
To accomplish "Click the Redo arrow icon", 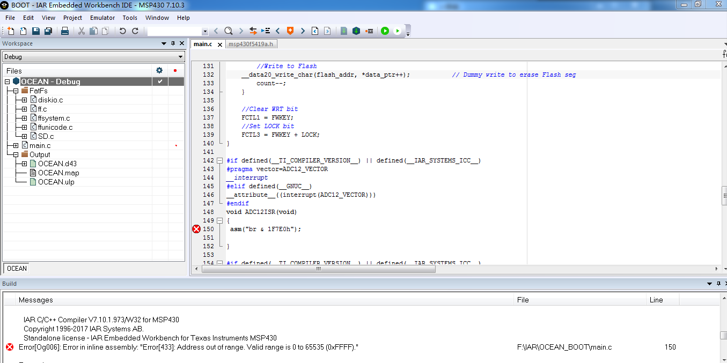I will (x=135, y=31).
